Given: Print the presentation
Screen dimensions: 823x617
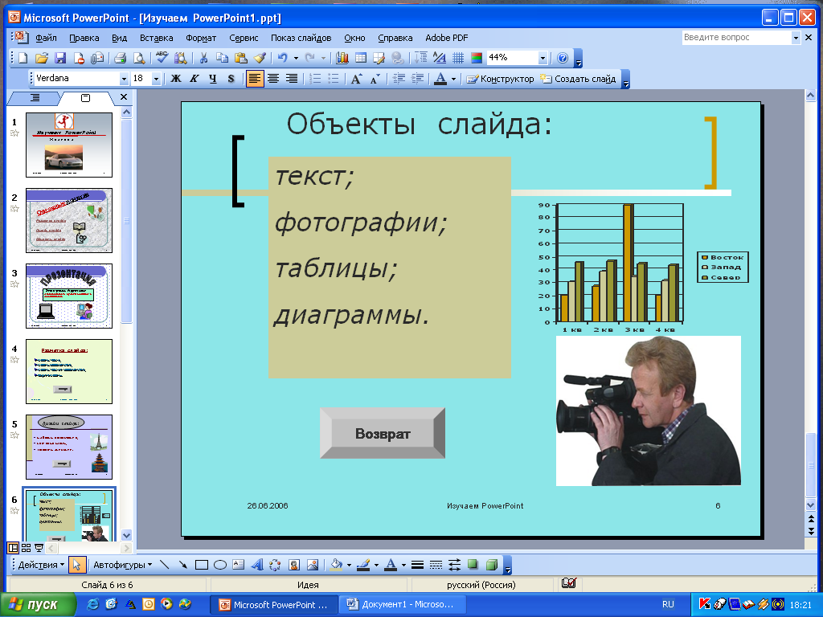Looking at the screenshot, I should (x=121, y=58).
